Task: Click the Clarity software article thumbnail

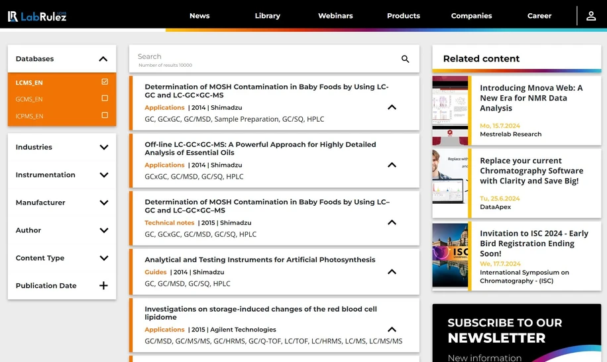Action: [x=450, y=183]
